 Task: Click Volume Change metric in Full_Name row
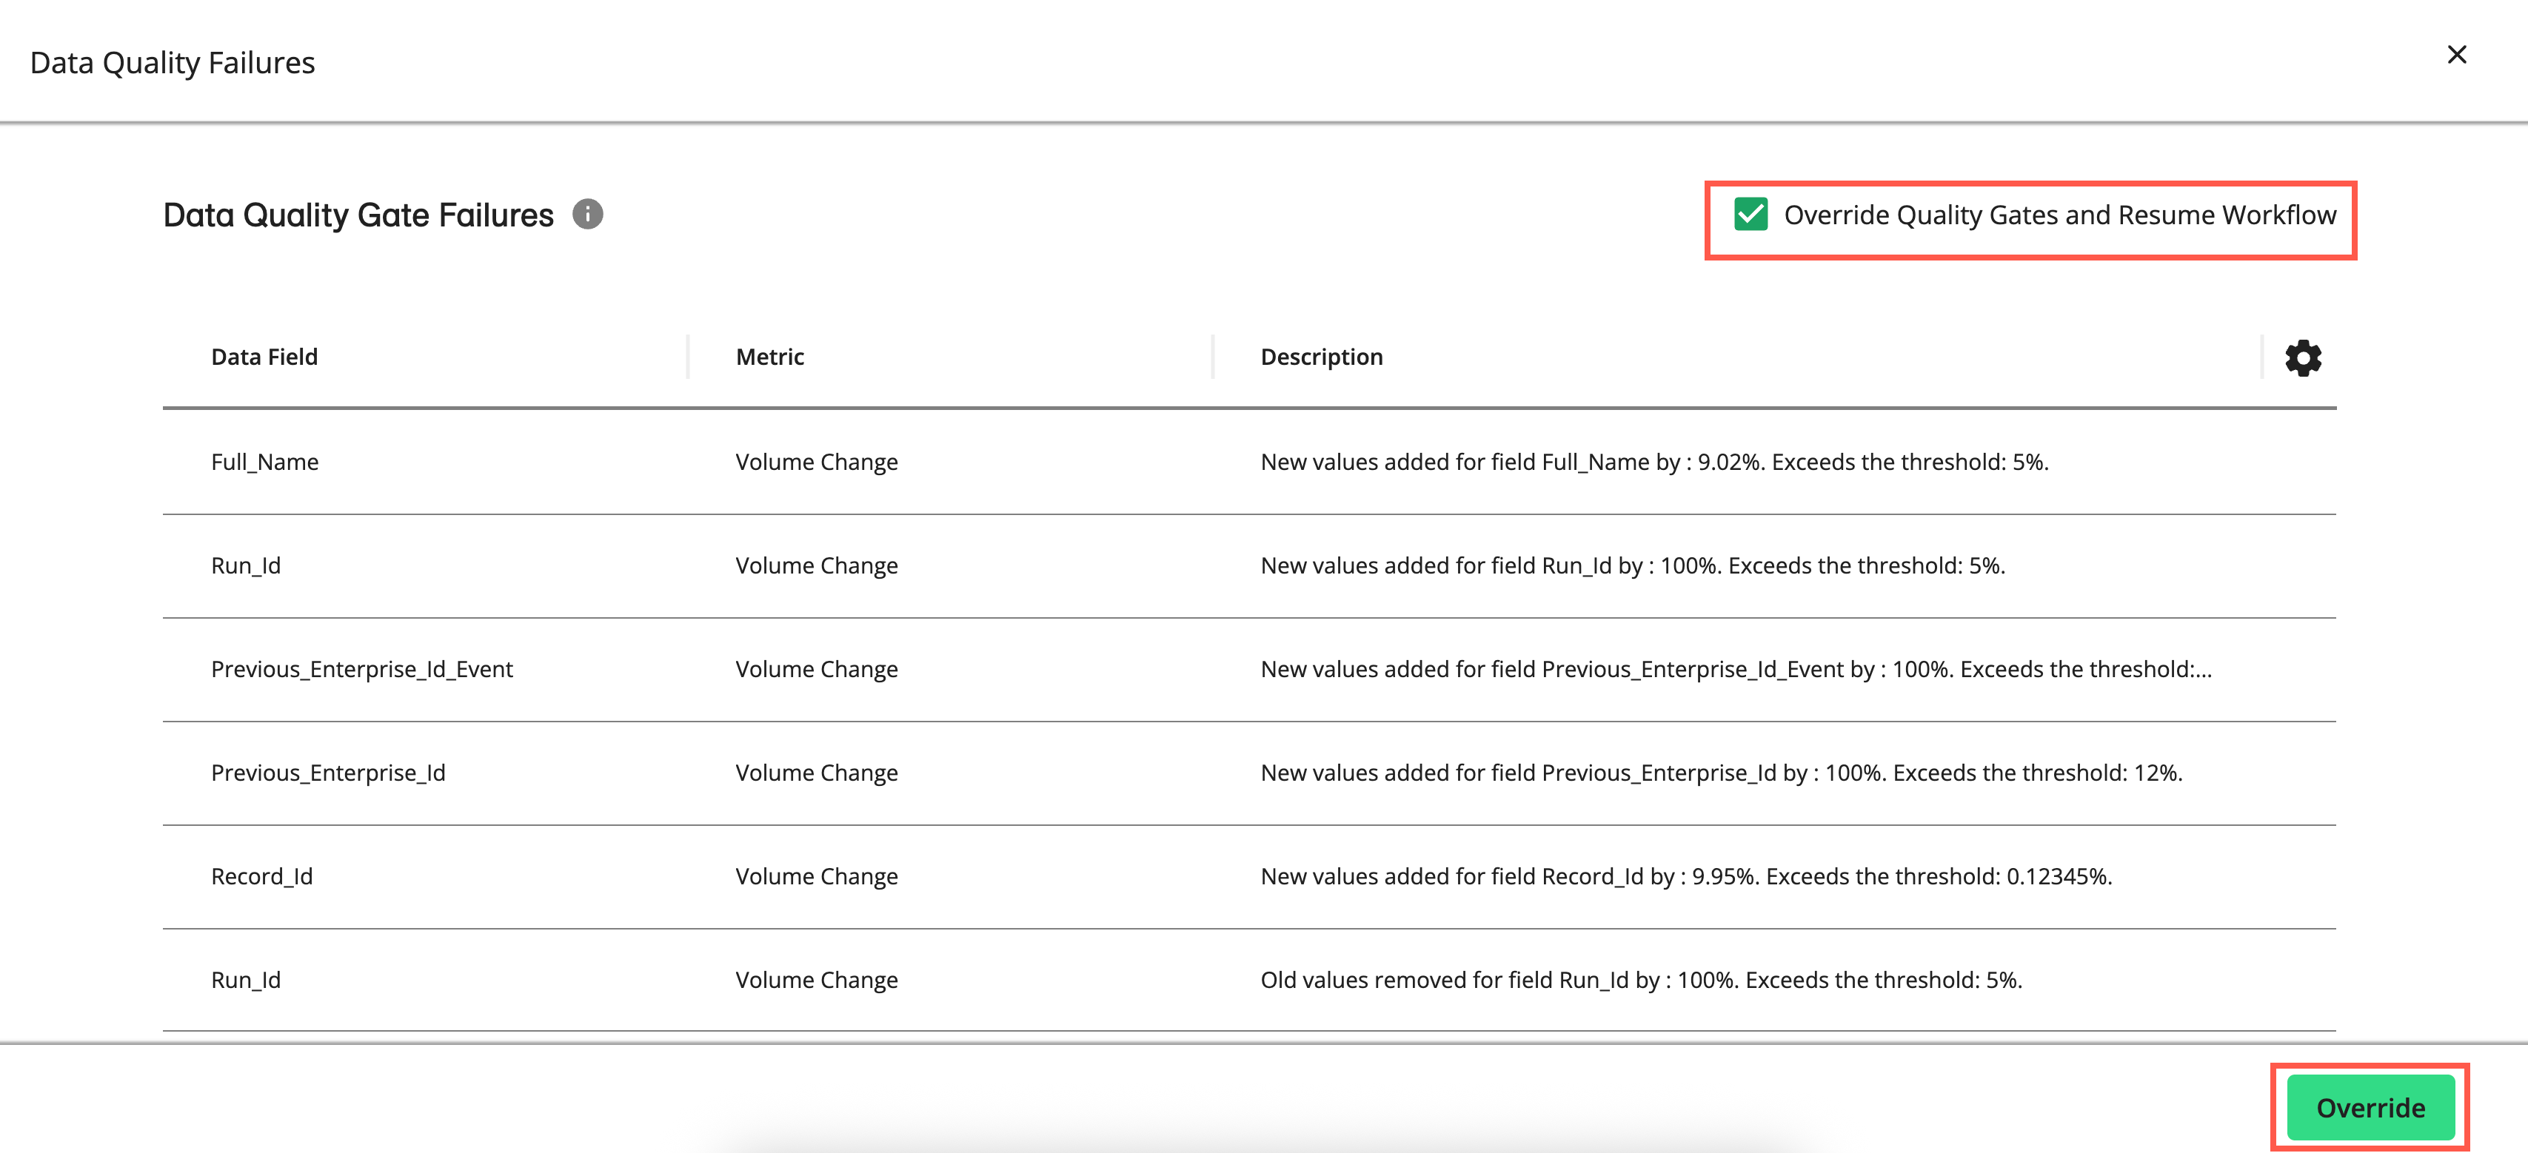click(x=815, y=462)
